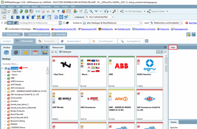
Task: Open the ABB catalog thumbnail
Action: (x=121, y=72)
